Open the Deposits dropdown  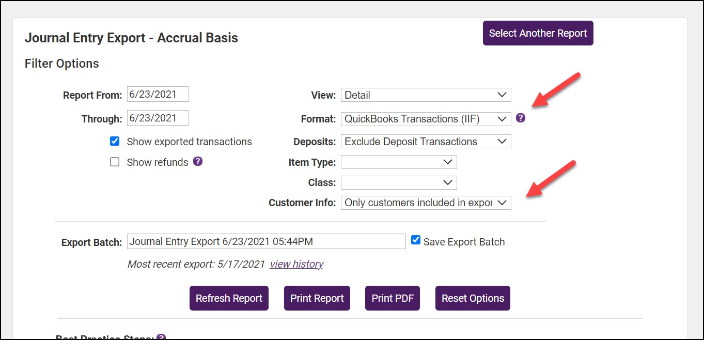click(x=426, y=142)
